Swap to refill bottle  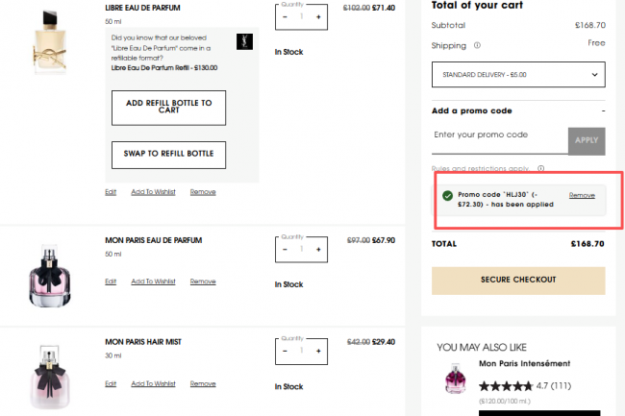(168, 155)
